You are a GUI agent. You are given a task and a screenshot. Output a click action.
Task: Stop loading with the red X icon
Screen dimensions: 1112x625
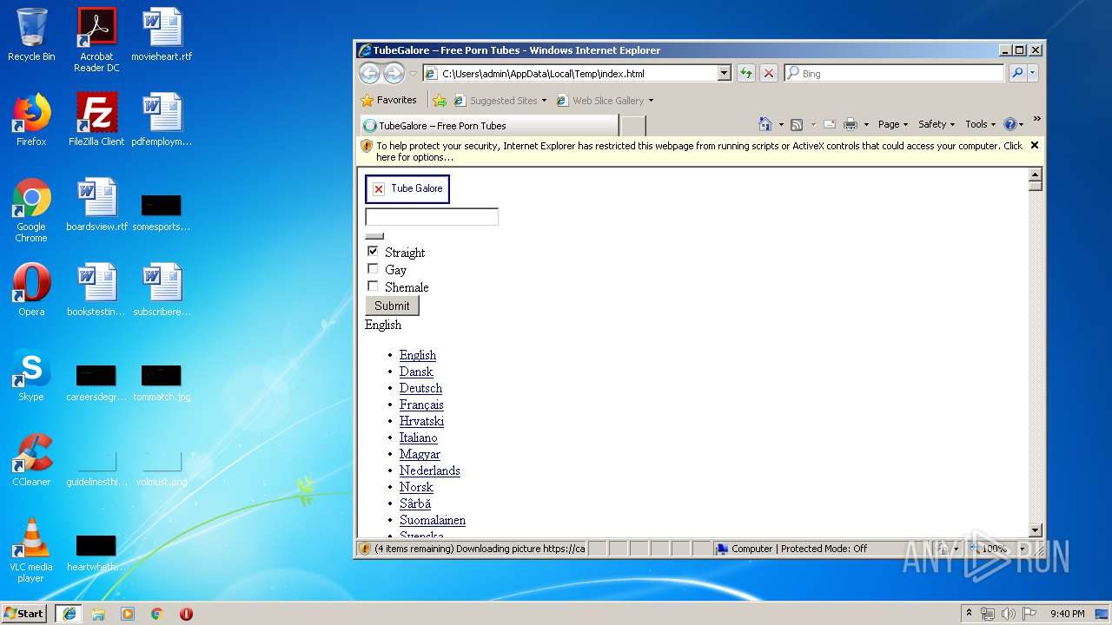point(769,74)
